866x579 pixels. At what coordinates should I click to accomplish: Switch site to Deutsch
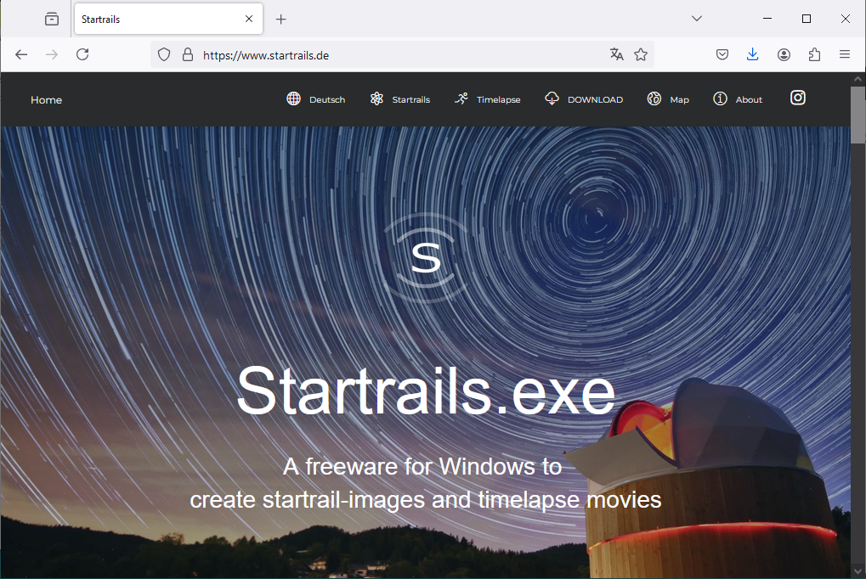click(x=327, y=100)
